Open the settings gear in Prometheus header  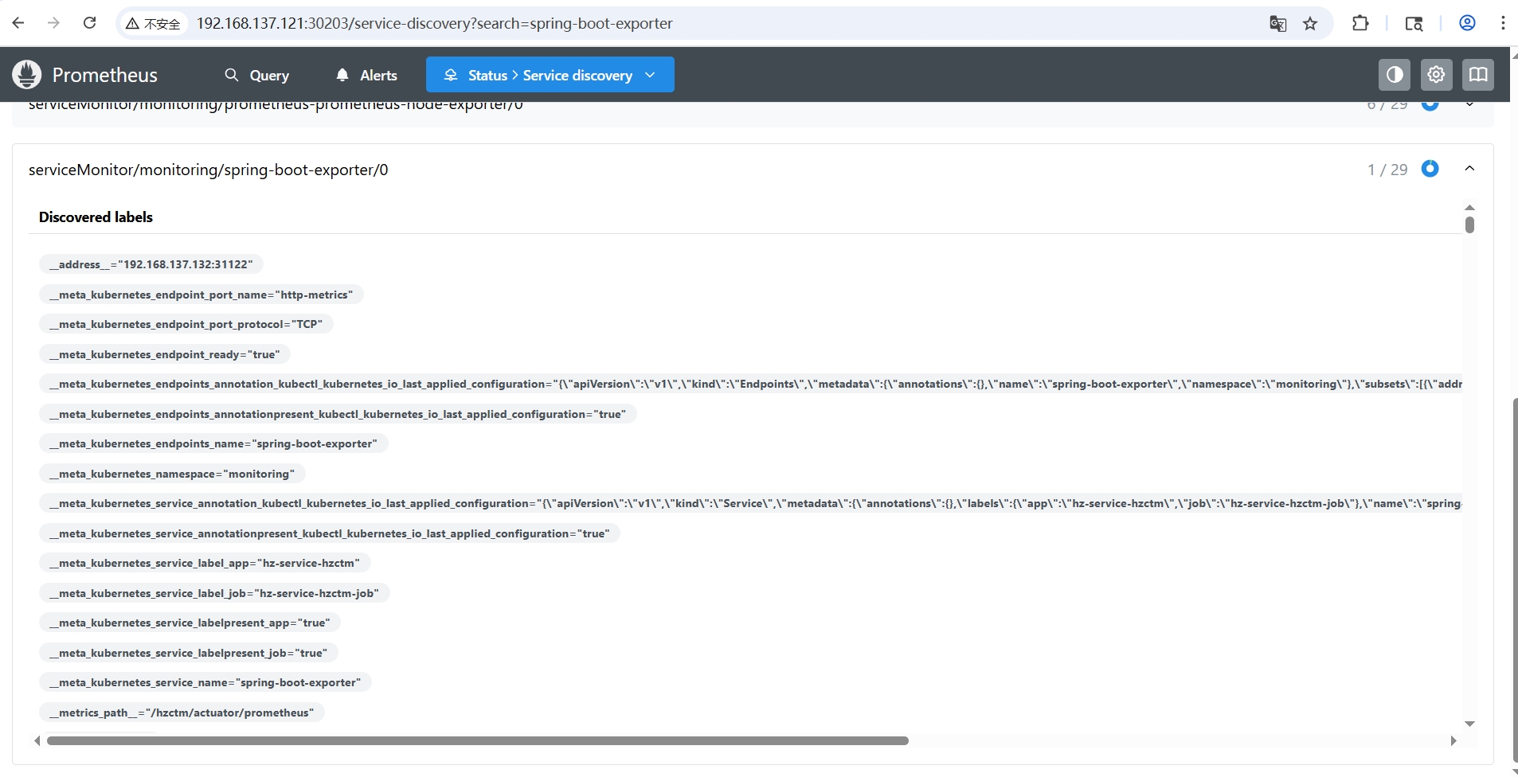point(1436,75)
